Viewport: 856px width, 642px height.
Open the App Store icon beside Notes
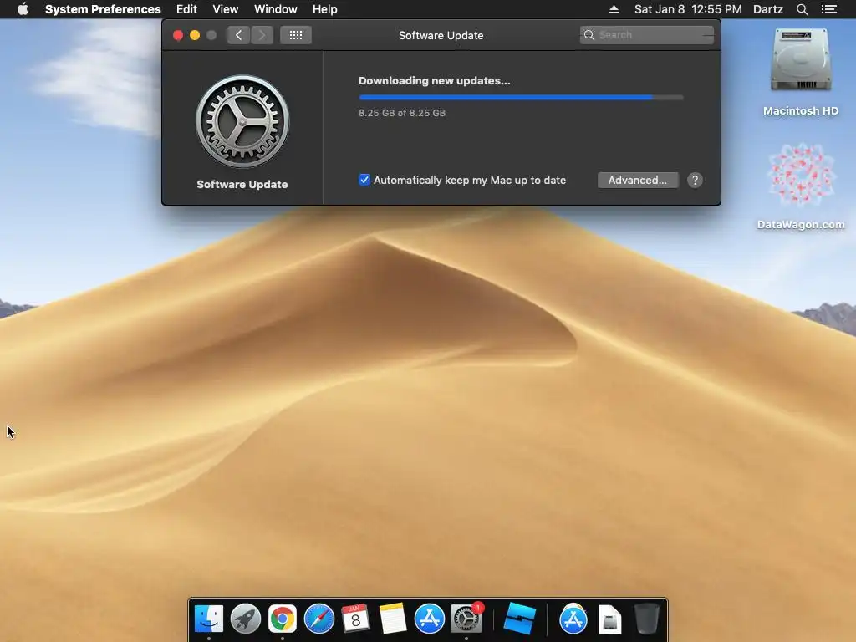click(x=429, y=619)
